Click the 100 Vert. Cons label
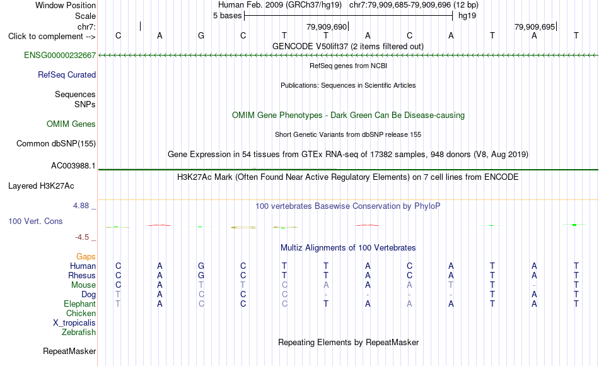This screenshot has width=599, height=366. tap(35, 221)
